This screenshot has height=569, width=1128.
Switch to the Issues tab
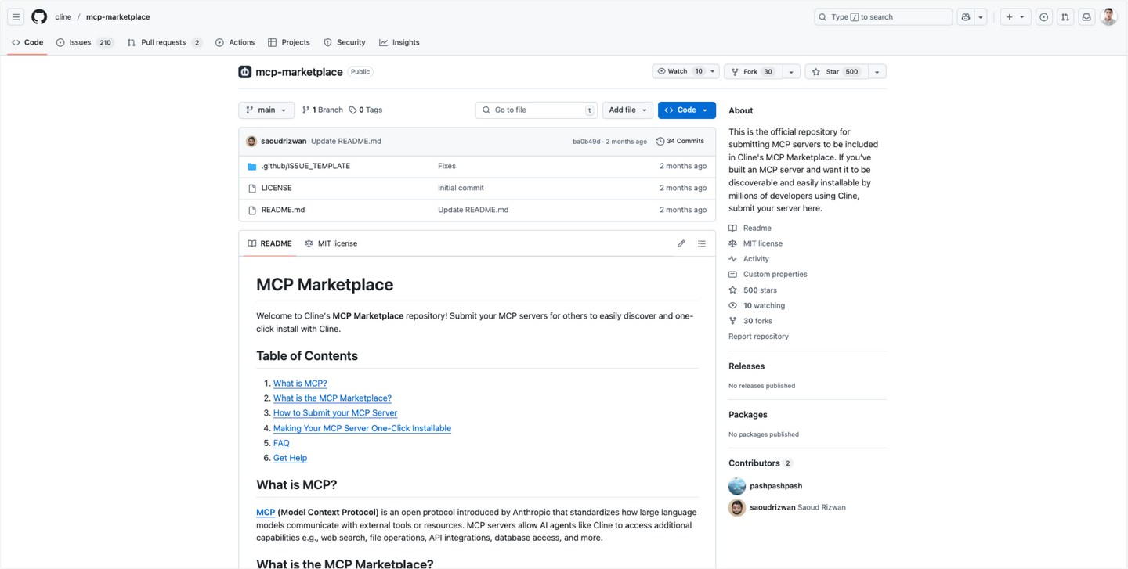click(85, 42)
